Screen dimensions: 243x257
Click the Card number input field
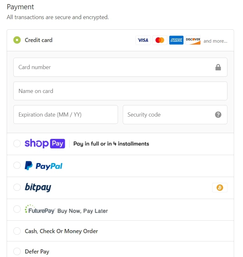pos(95,67)
